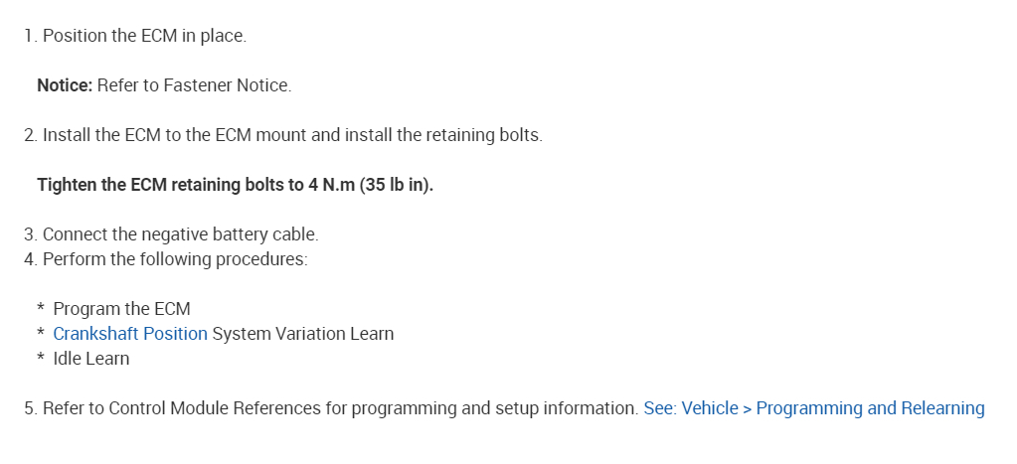Image resolution: width=1017 pixels, height=464 pixels.
Task: Click the step number '3.'
Action: [x=30, y=235]
